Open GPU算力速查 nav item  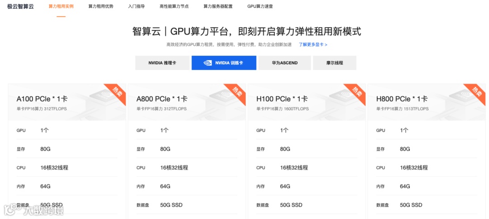pos(260,6)
